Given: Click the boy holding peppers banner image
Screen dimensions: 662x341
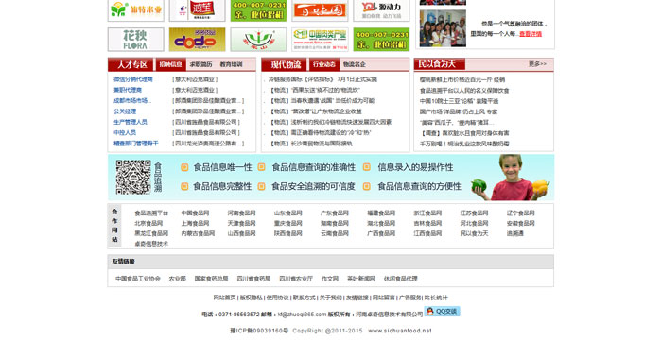Looking at the screenshot, I should point(510,178).
